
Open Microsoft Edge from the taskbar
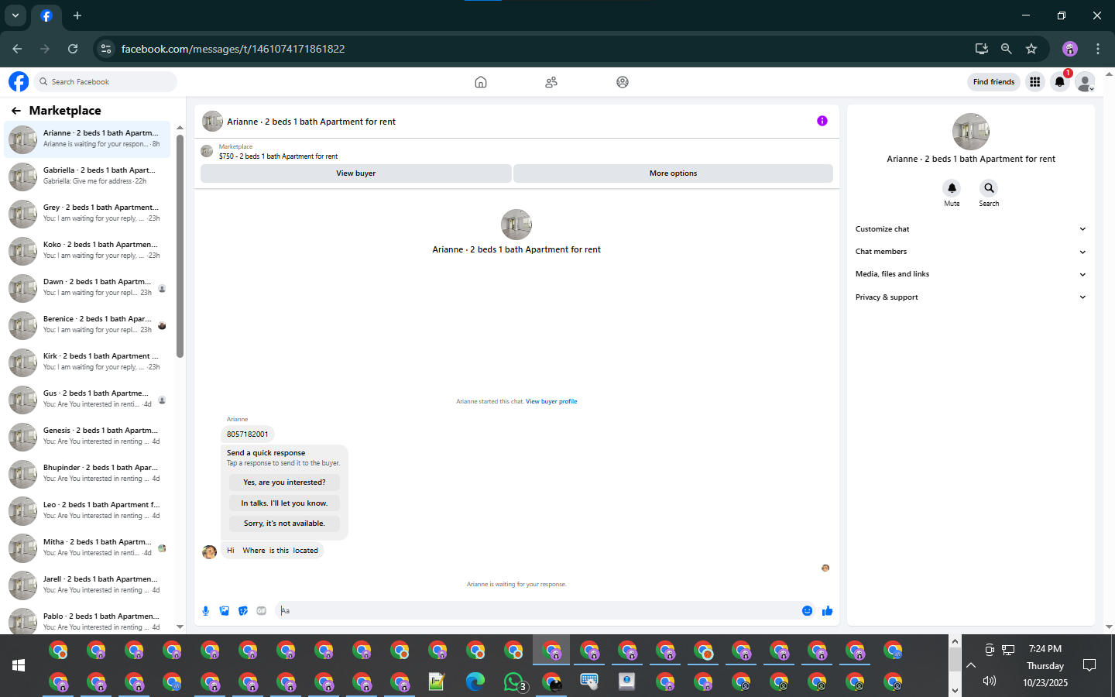475,682
